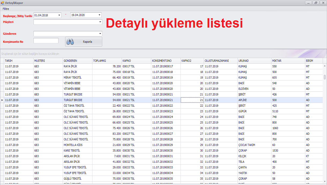
Task: Click the DetayliRapor window title icon
Action: click(x=2, y=2)
